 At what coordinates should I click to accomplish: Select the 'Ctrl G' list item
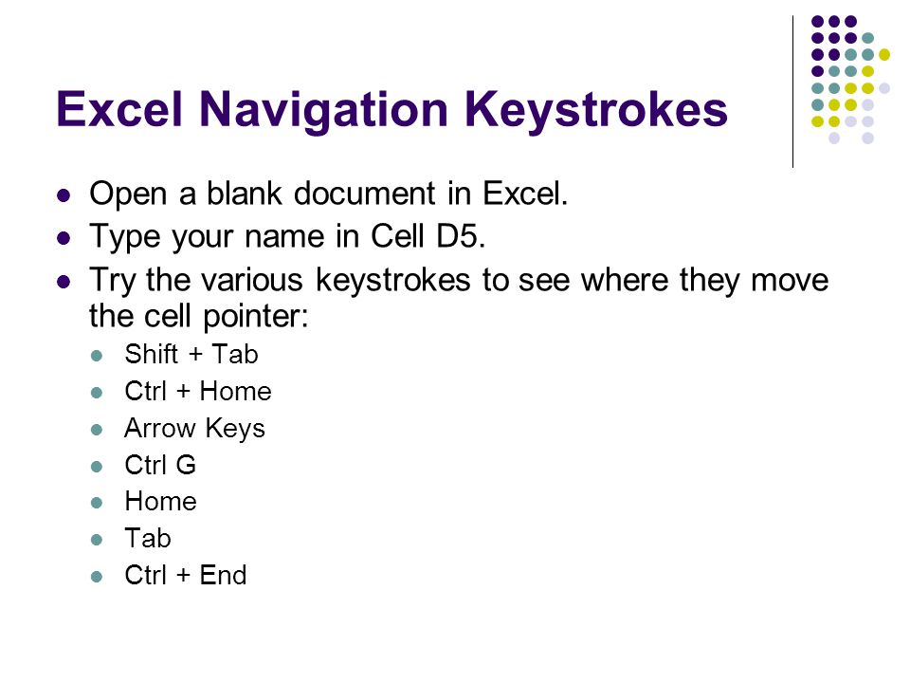[x=160, y=465]
